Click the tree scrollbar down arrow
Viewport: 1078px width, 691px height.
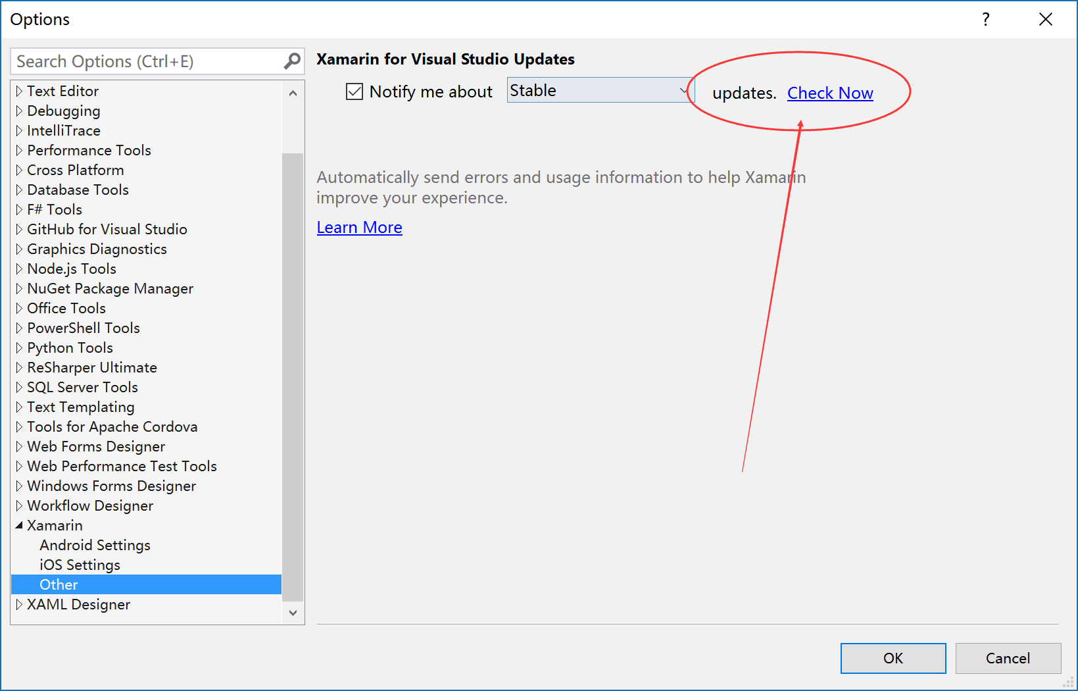click(293, 613)
